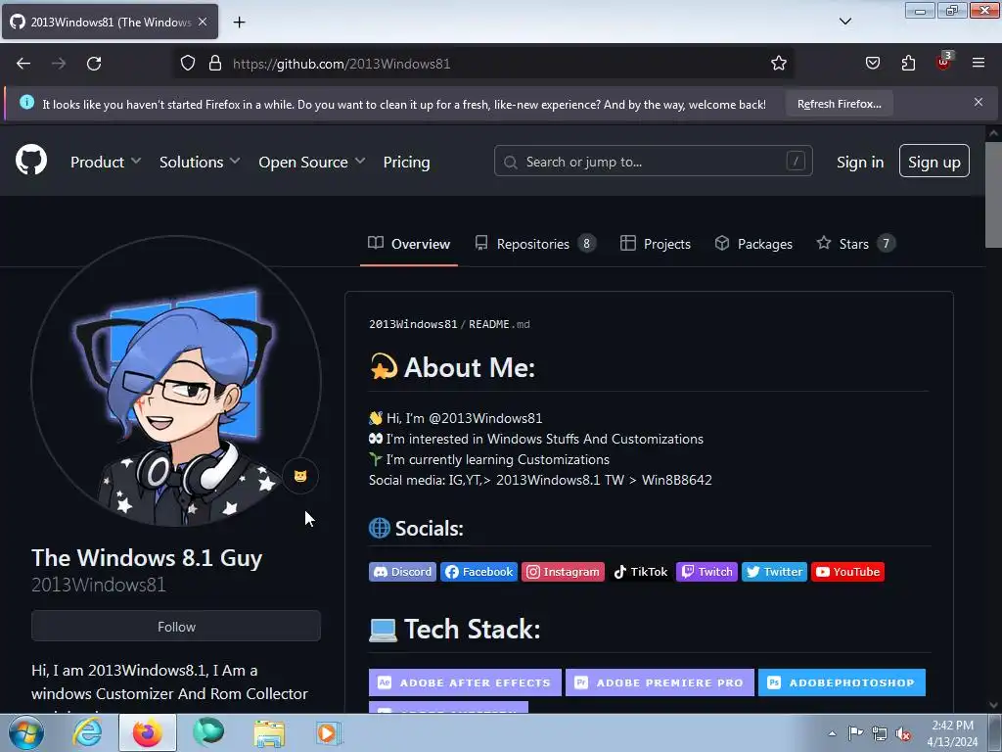
Task: Open the Packages tab
Action: [754, 244]
